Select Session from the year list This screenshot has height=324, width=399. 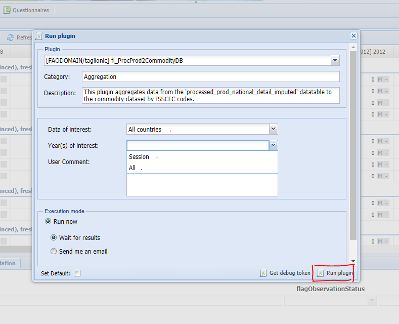[139, 157]
